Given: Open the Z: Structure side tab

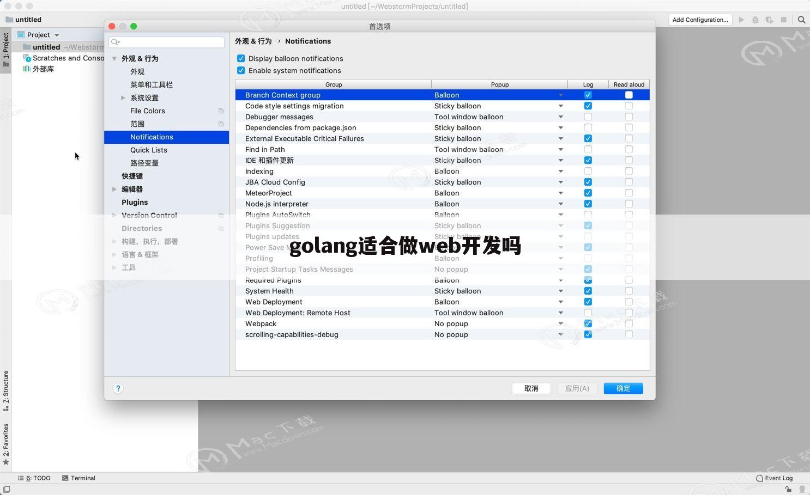Looking at the screenshot, I should 6,391.
